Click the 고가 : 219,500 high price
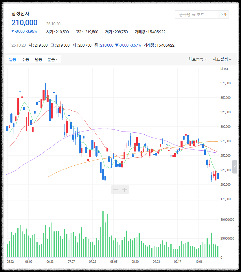The image size is (241, 272). (x=87, y=32)
